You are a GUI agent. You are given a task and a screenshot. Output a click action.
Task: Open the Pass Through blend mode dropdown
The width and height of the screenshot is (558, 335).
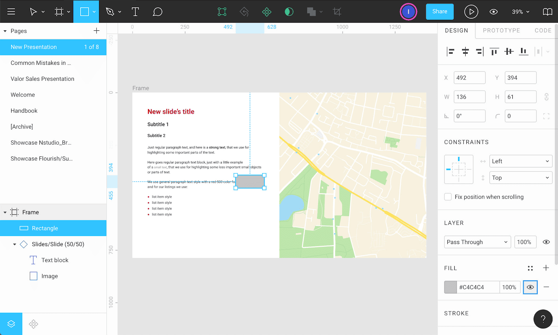(477, 242)
